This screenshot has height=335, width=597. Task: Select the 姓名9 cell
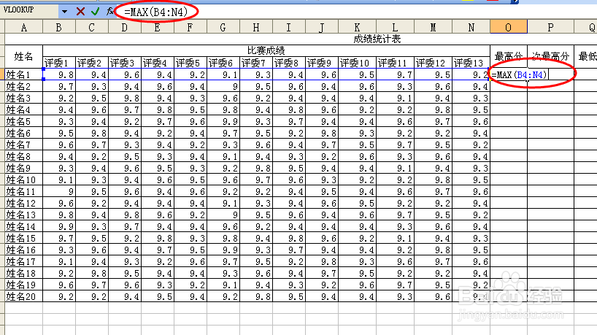pos(23,168)
